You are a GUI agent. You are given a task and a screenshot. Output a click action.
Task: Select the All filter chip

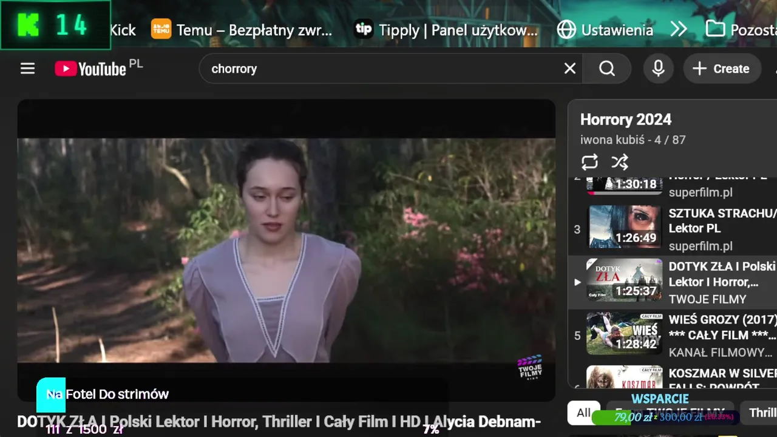583,413
